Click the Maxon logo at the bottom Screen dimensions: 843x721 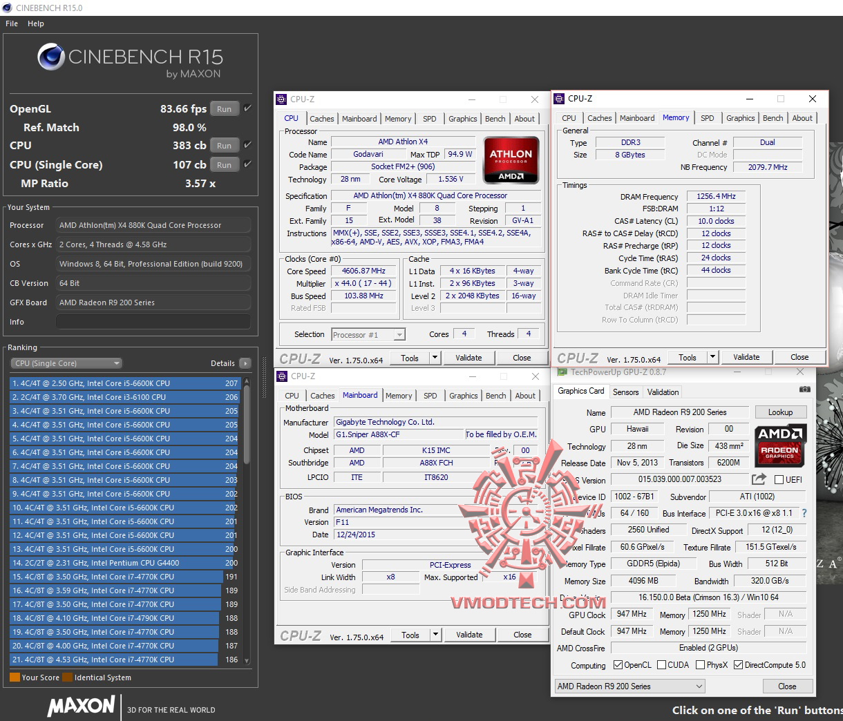point(82,706)
